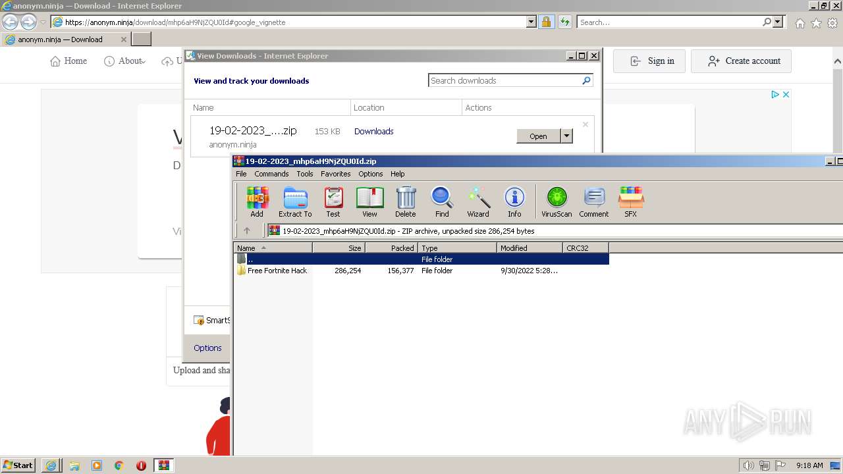Screen dimensions: 843x474
Task: Open Windows Explorer from taskbar
Action: pyautogui.click(x=74, y=465)
